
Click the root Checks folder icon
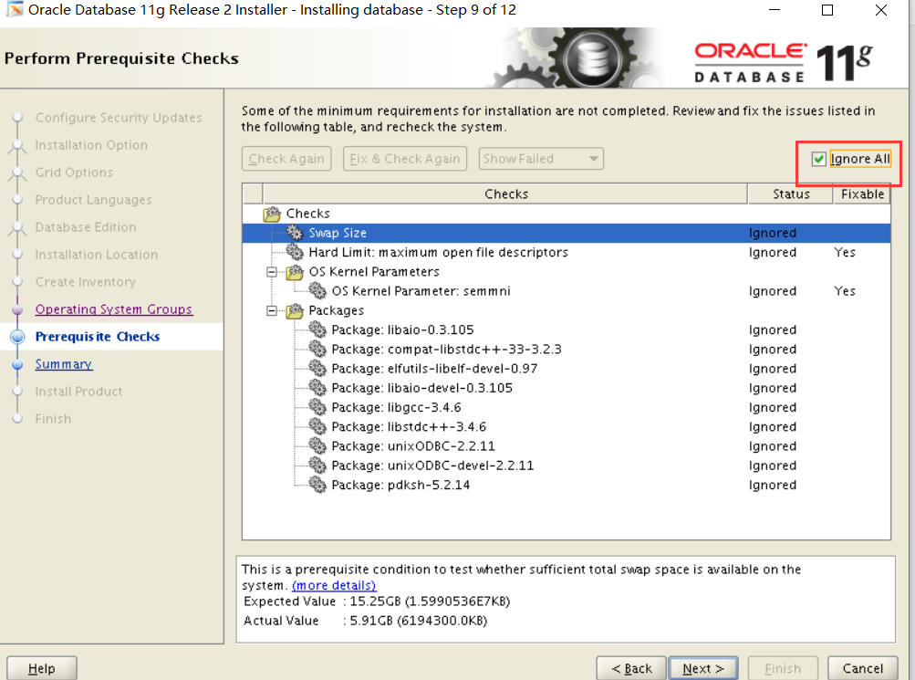tap(272, 214)
